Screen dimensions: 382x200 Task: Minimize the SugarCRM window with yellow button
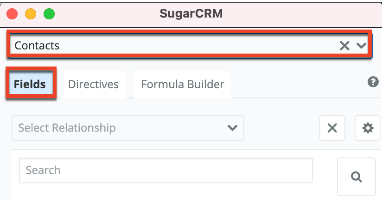[x=31, y=14]
